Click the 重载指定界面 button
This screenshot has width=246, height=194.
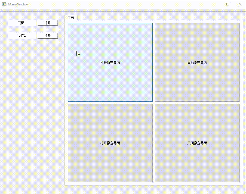coord(197,62)
